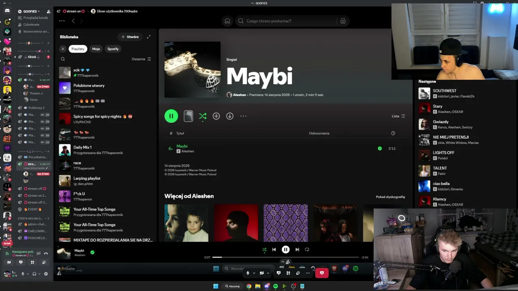Expand headphone output options in user panel
Screen dimensions: 518x291
39,274
